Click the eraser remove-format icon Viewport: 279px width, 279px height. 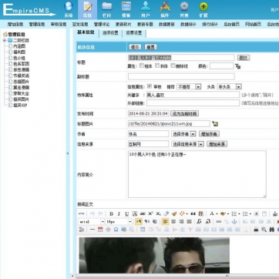pyautogui.click(x=166, y=213)
